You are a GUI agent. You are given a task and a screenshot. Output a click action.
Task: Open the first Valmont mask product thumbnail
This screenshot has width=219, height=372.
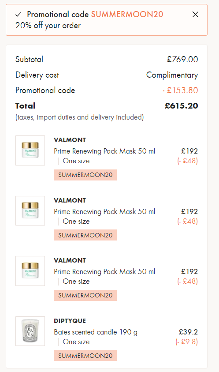(x=30, y=150)
